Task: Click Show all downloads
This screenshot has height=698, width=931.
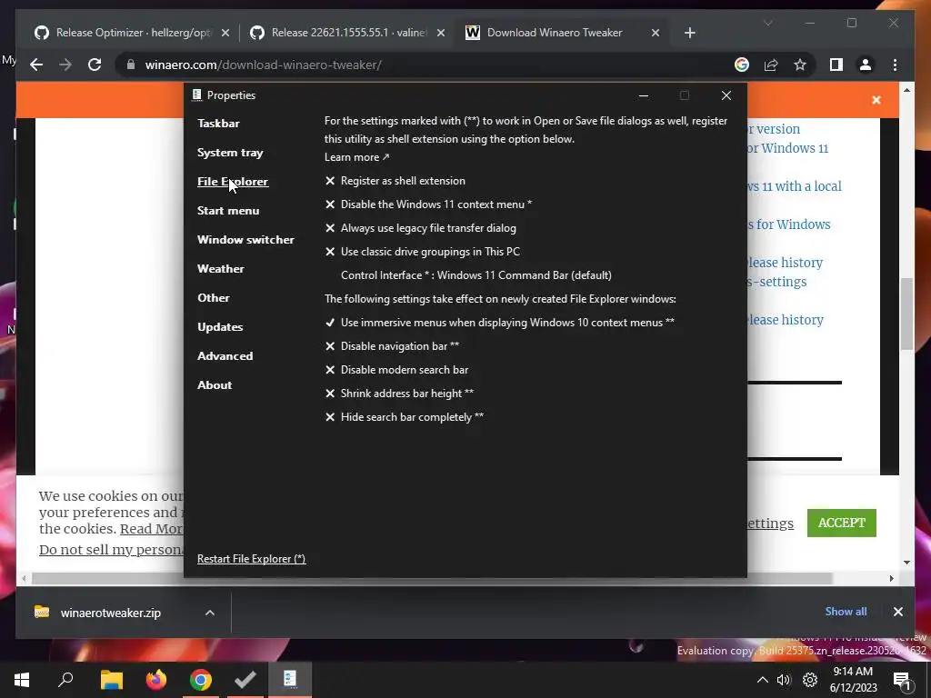Action: click(x=846, y=612)
